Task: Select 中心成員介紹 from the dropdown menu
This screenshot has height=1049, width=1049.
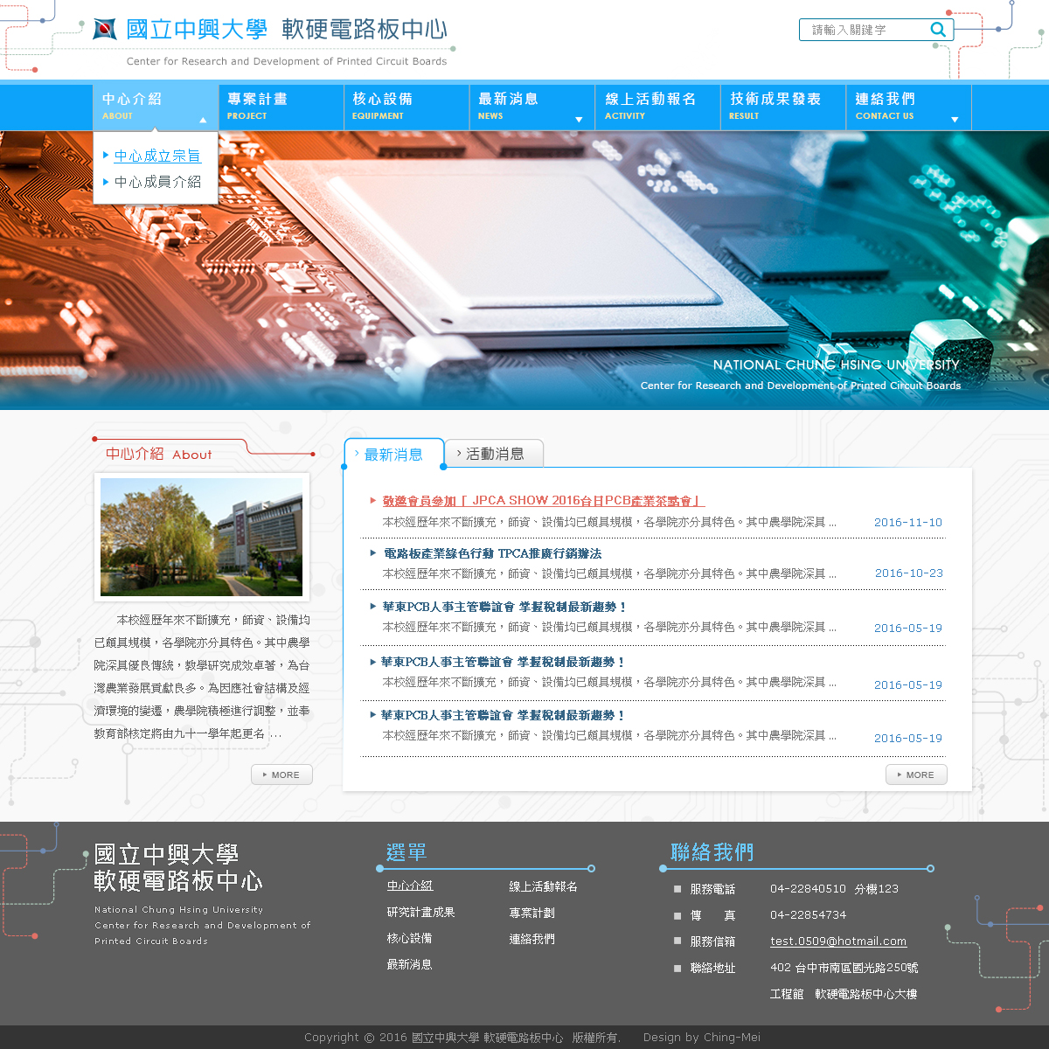Action: 157,182
